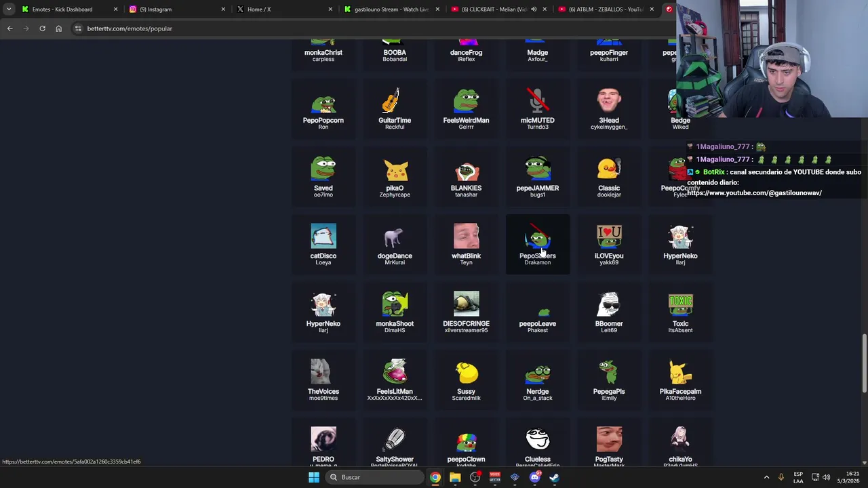The width and height of the screenshot is (868, 488).
Task: Switch to gastilouno Stream tab
Action: coord(390,9)
